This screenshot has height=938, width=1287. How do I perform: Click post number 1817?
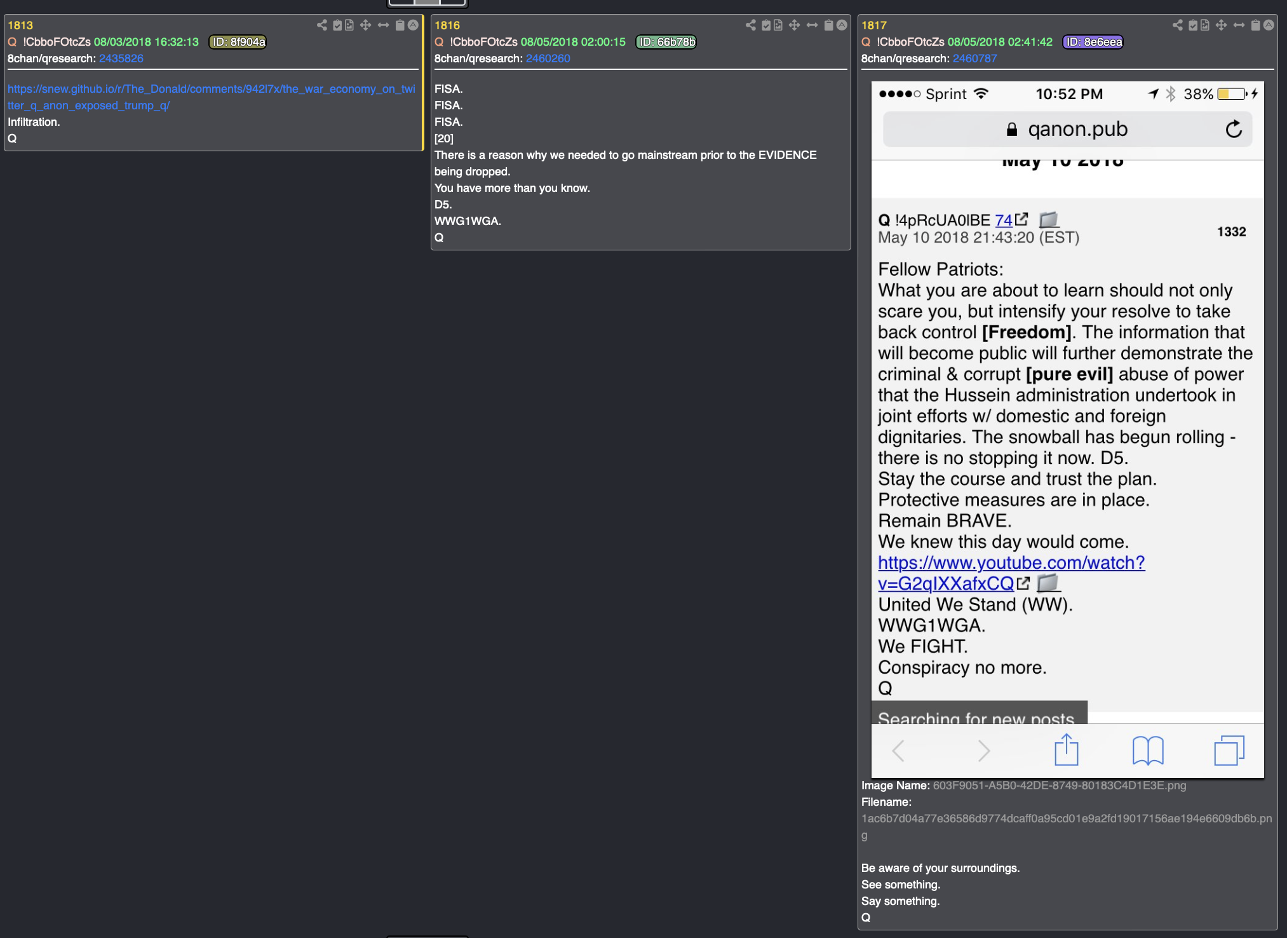pos(874,25)
